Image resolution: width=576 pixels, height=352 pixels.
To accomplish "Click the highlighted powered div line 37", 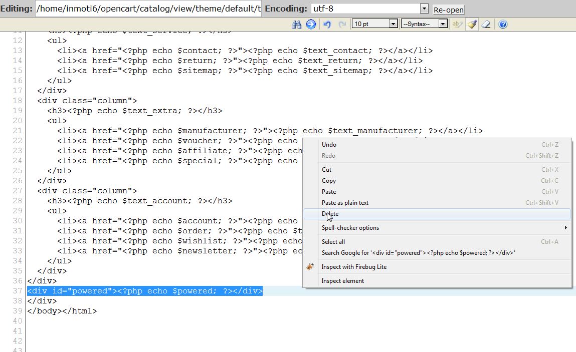I will point(145,291).
